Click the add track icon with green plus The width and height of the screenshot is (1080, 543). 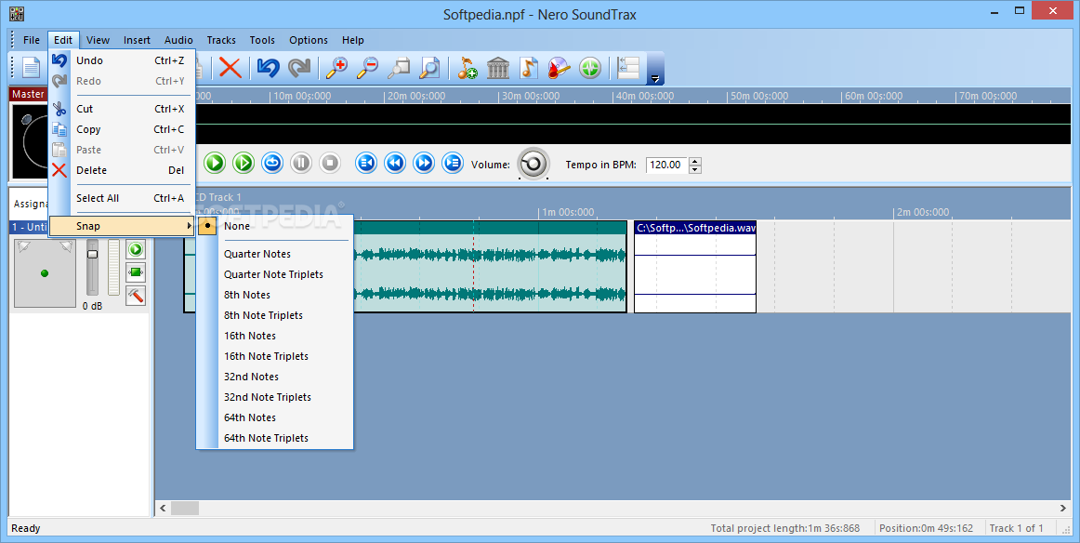pos(467,68)
